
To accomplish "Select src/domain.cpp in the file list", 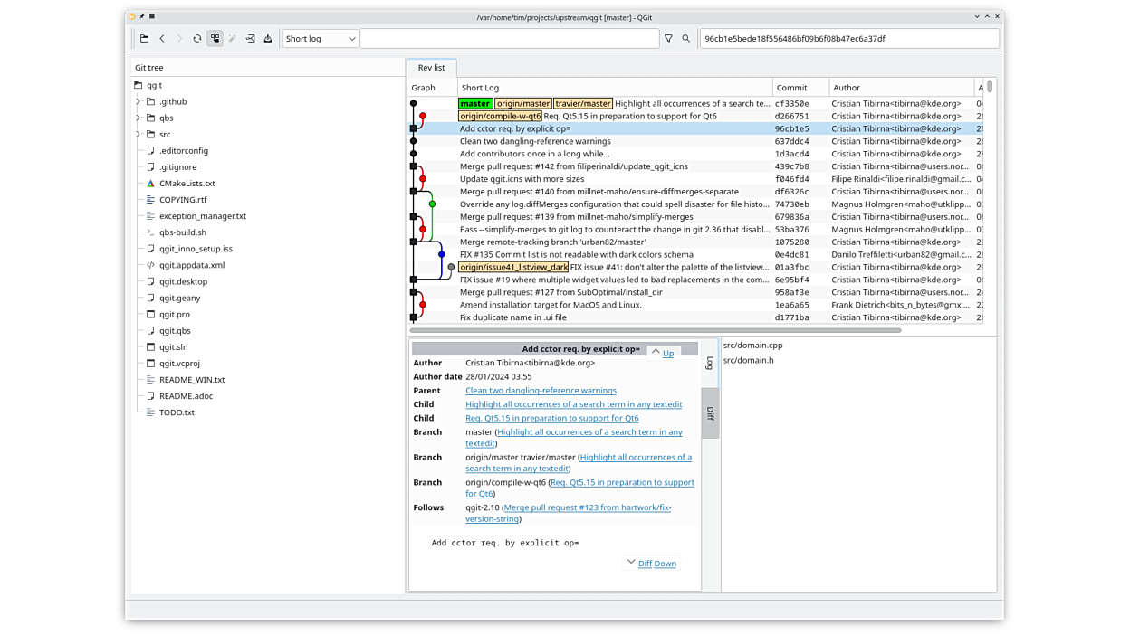I will pos(752,346).
